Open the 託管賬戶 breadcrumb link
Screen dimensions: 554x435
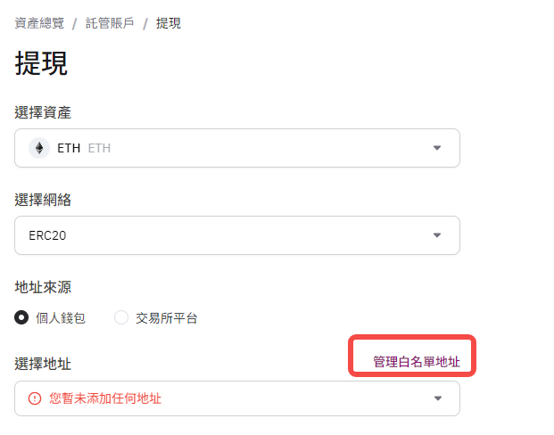[110, 23]
